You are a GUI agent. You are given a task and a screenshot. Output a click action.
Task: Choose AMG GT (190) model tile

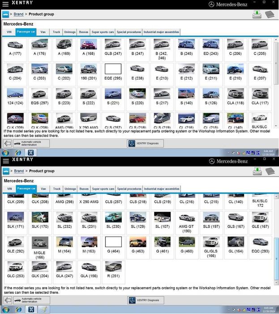187,222
